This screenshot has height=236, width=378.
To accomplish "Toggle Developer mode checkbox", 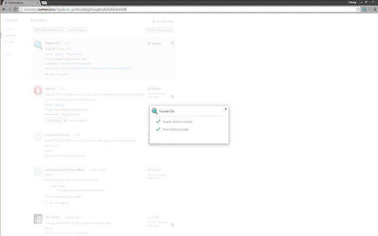I will tap(154, 21).
